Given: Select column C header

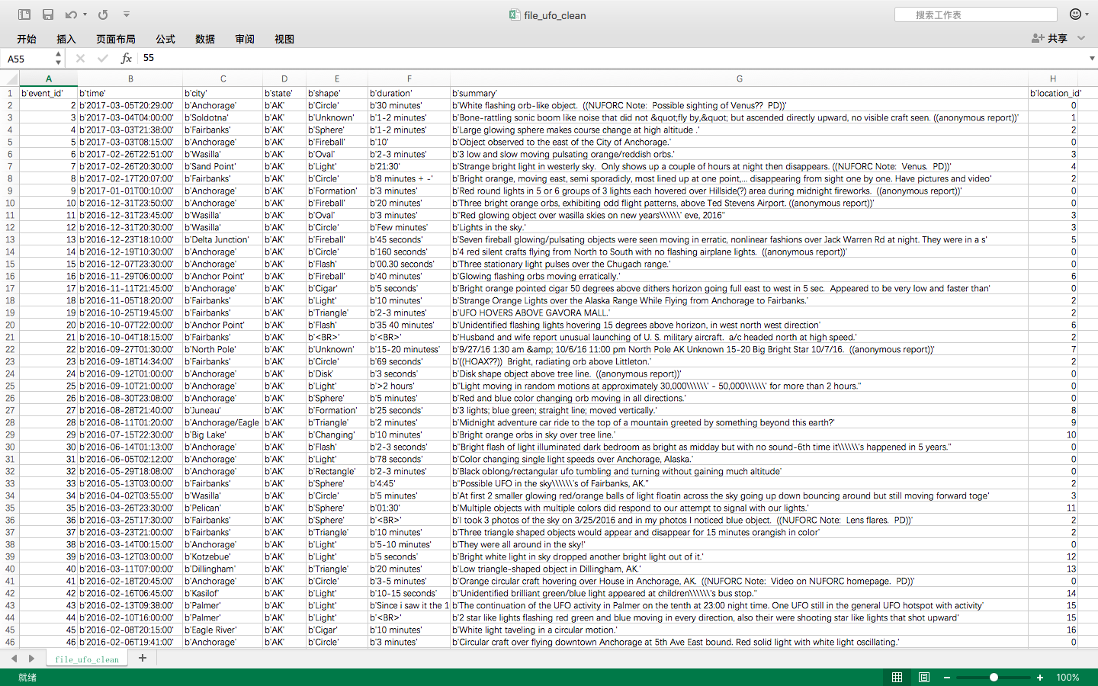Looking at the screenshot, I should 223,79.
